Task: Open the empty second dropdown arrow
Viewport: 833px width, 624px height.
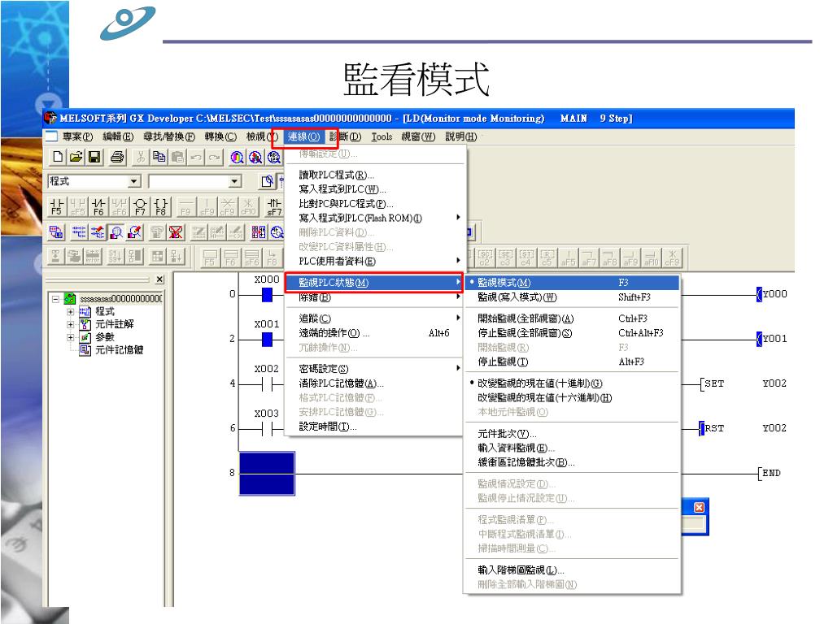Action: point(235,181)
